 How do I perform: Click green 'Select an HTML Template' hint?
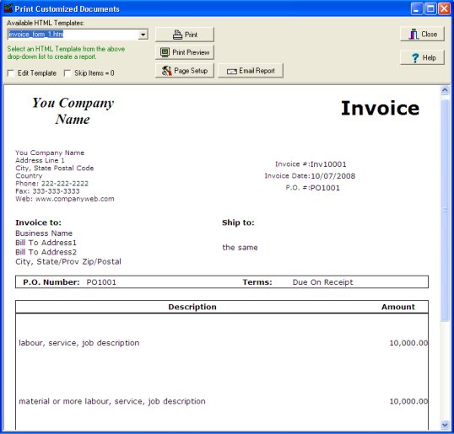pos(66,52)
